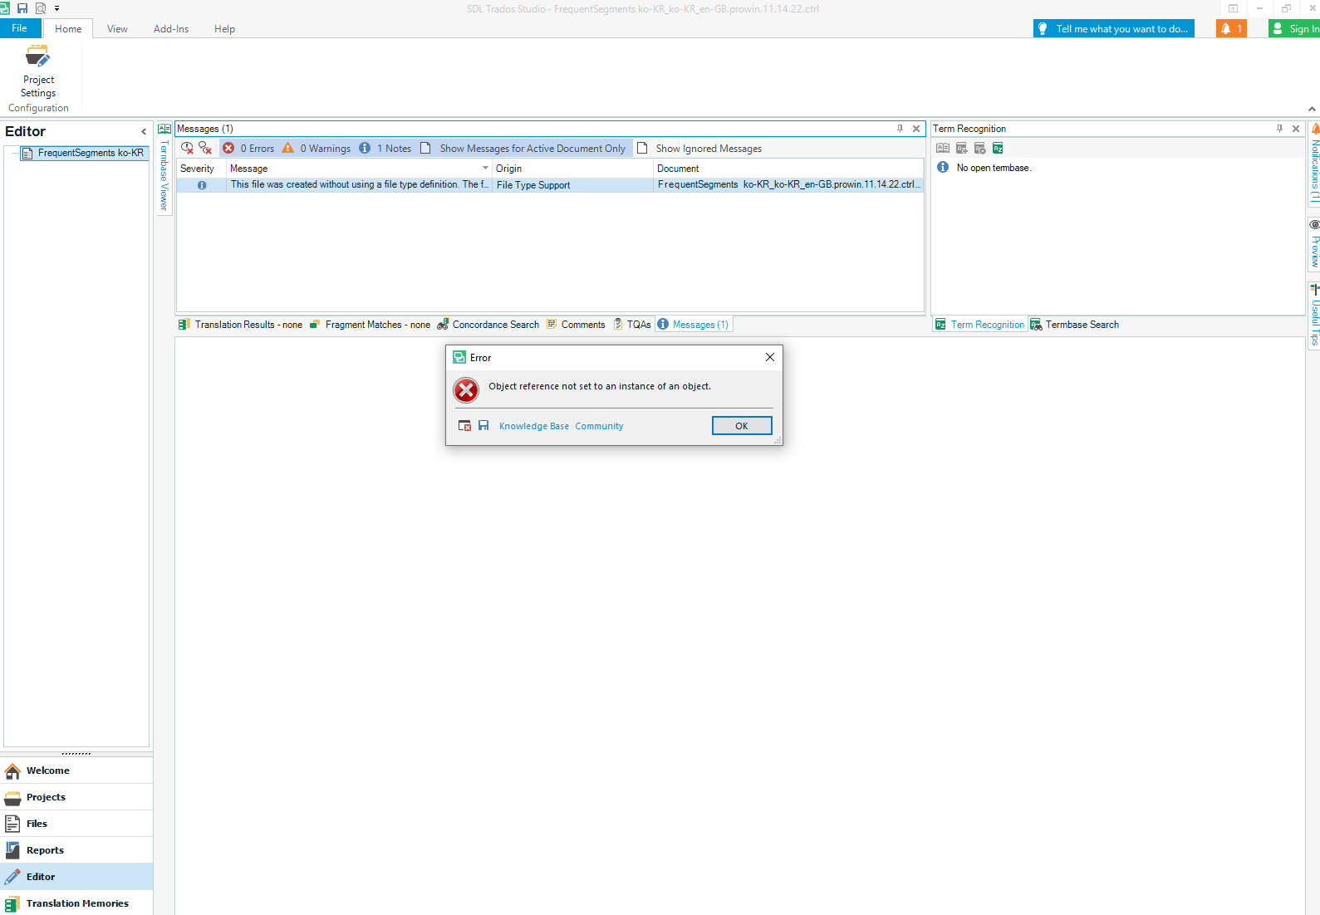Viewport: 1320px width, 915px height.
Task: Click the 'File Type Support' origin cell
Action: pos(572,184)
